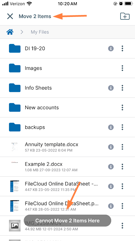Open the New accounts folder
The width and height of the screenshot is (135, 241).
[x=67, y=108]
